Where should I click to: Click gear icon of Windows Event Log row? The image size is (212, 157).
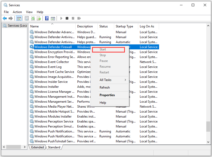coord(32,67)
